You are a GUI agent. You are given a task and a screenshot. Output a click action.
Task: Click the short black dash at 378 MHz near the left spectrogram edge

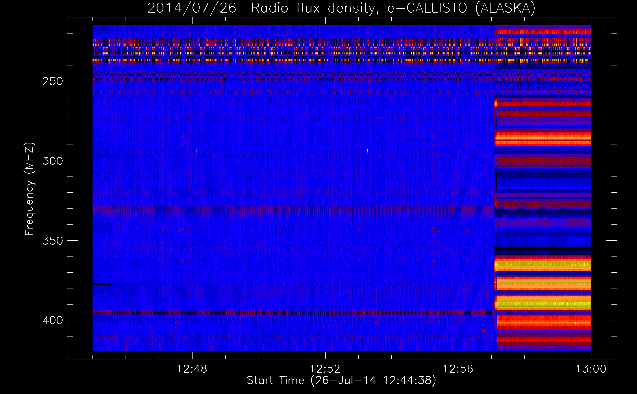coord(102,284)
